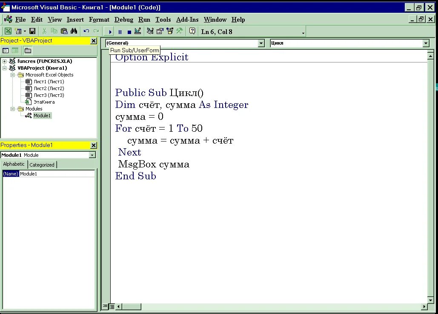The width and height of the screenshot is (438, 314).
Task: Collapse the Modules folder
Action: click(13, 109)
